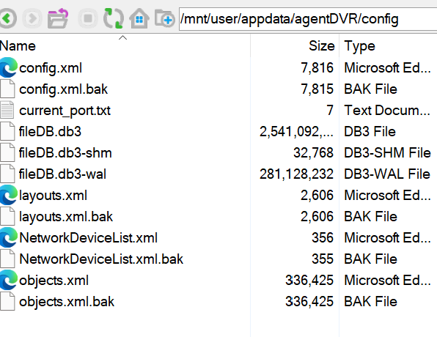Click the 356 size value
437x337 pixels.
(323, 238)
